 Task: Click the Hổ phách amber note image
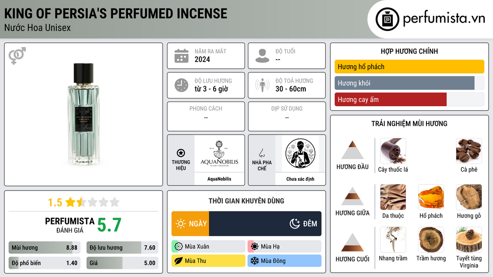pos(431,197)
